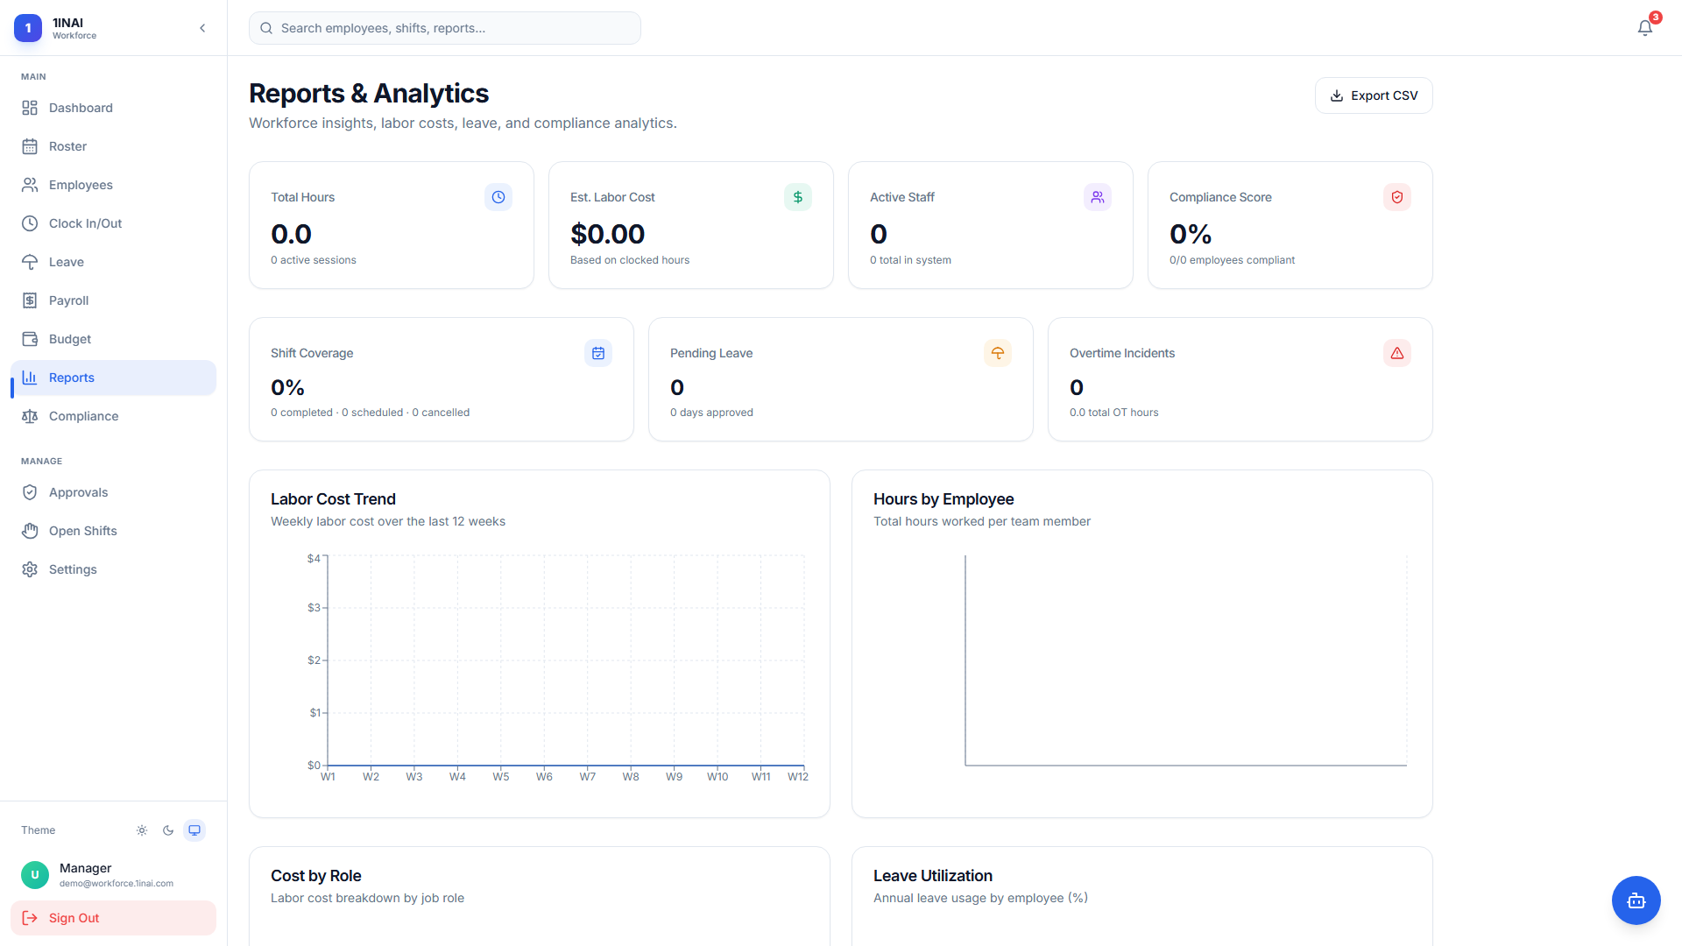This screenshot has width=1682, height=946.
Task: Open the AI assistant chatbot button
Action: pos(1636,900)
